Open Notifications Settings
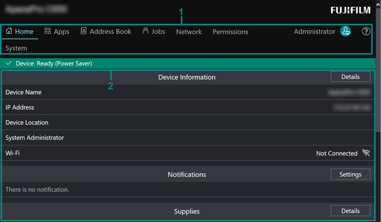 pyautogui.click(x=350, y=174)
